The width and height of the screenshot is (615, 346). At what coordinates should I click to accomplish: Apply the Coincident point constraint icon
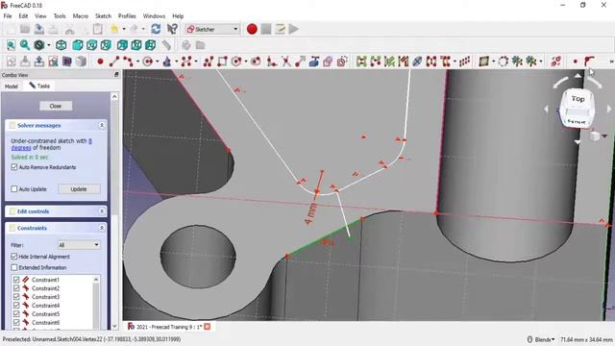pyautogui.click(x=576, y=62)
